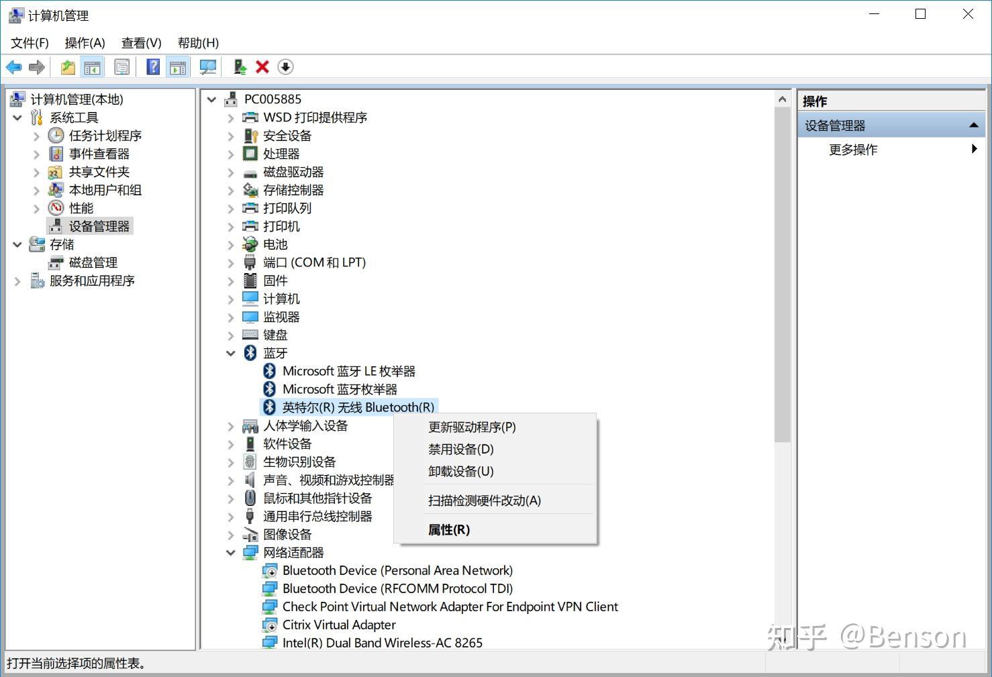
Task: Click 更多操作 in the 操作 pane
Action: pyautogui.click(x=854, y=150)
